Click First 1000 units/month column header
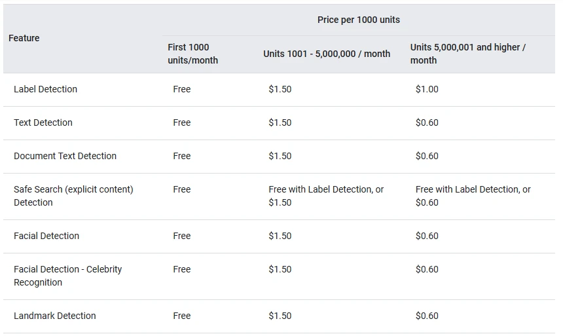563x336 pixels. (x=192, y=54)
